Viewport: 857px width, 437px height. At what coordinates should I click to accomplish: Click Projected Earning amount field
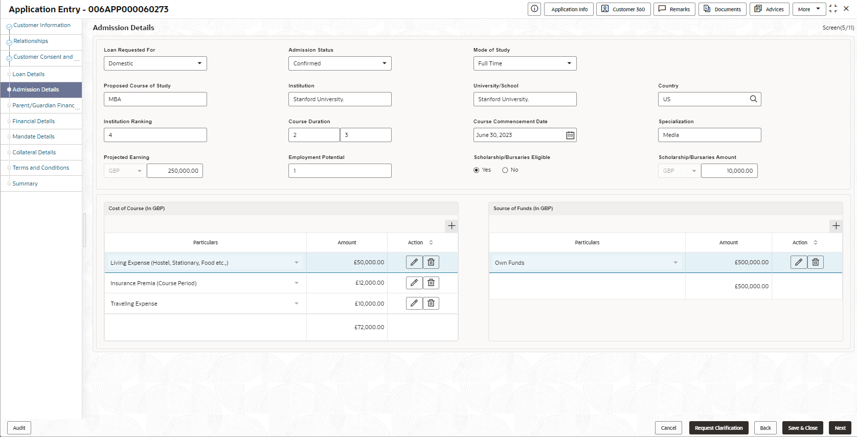[175, 171]
